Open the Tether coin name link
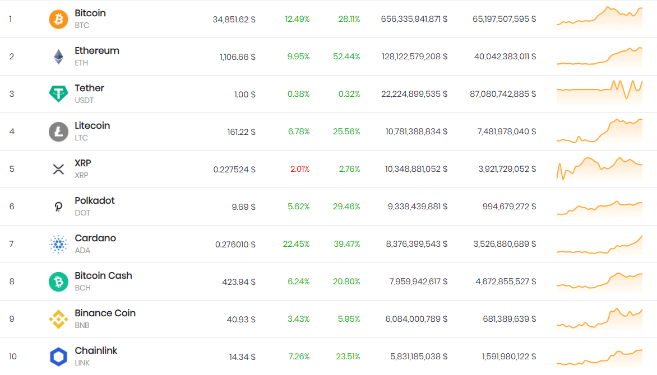657x375 pixels. pyautogui.click(x=89, y=88)
